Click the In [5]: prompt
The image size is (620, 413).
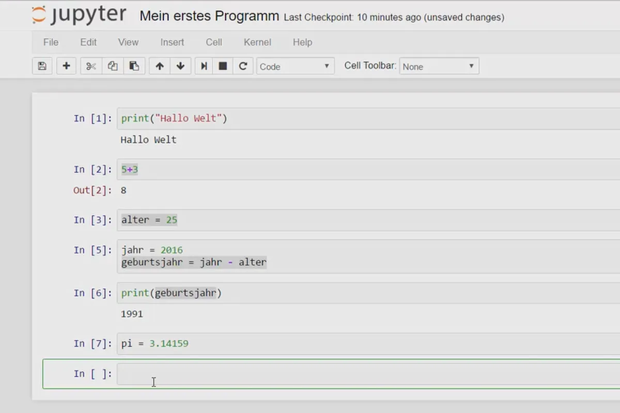[93, 250]
